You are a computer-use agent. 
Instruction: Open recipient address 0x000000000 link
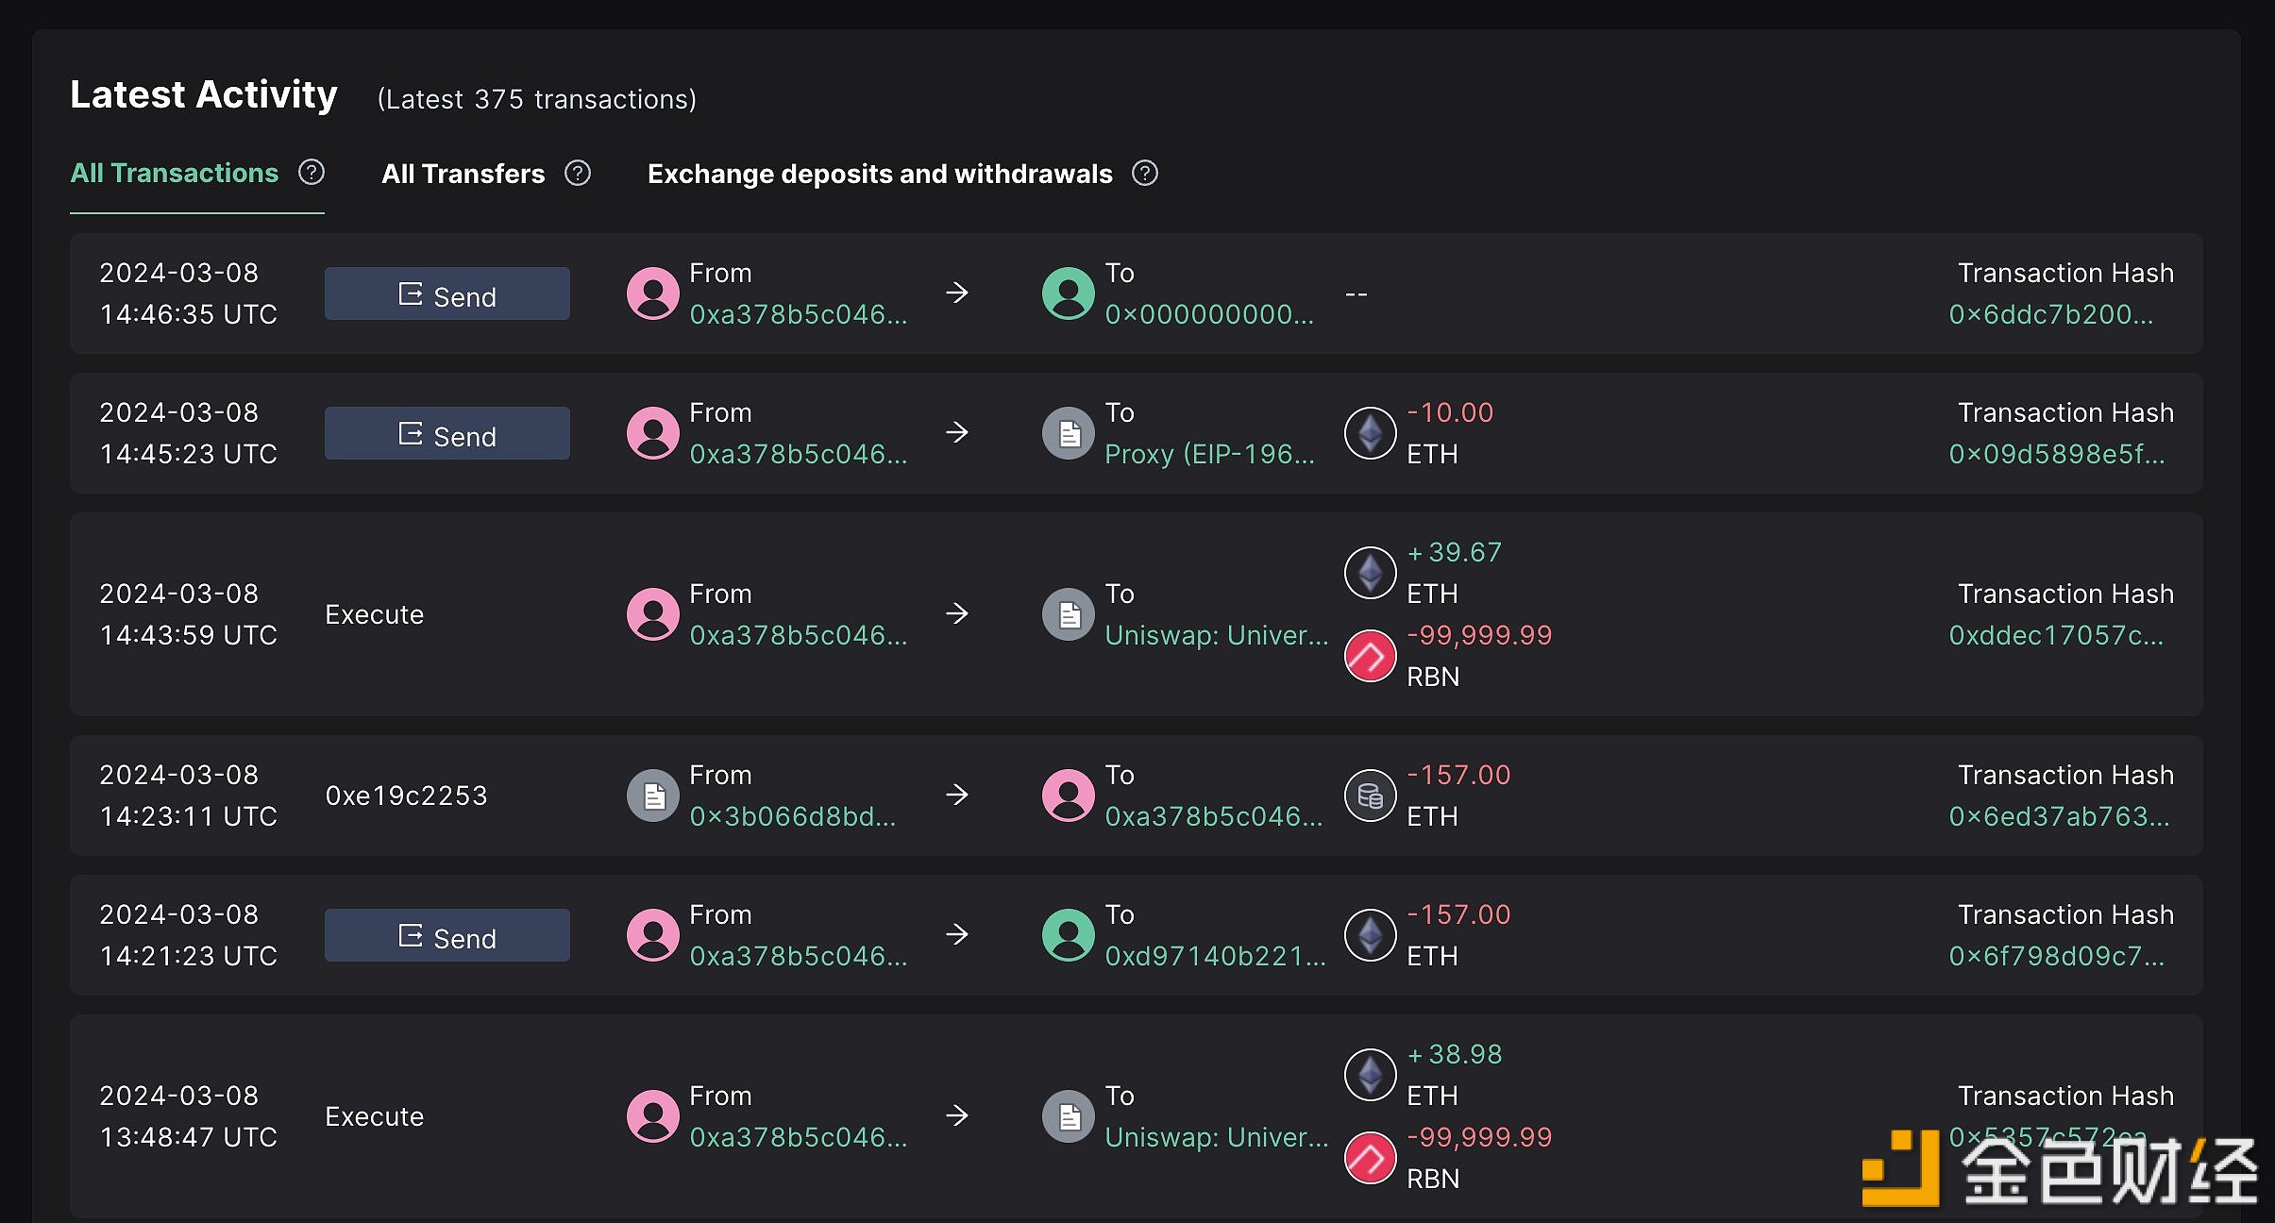tap(1209, 314)
